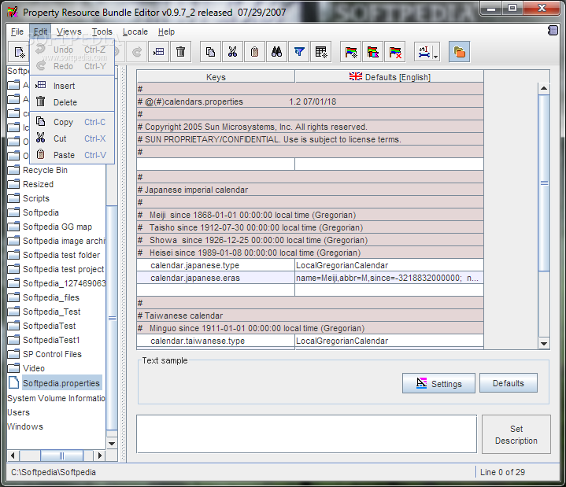Choose Paste Ctrl-V from Edit menu

[x=72, y=155]
